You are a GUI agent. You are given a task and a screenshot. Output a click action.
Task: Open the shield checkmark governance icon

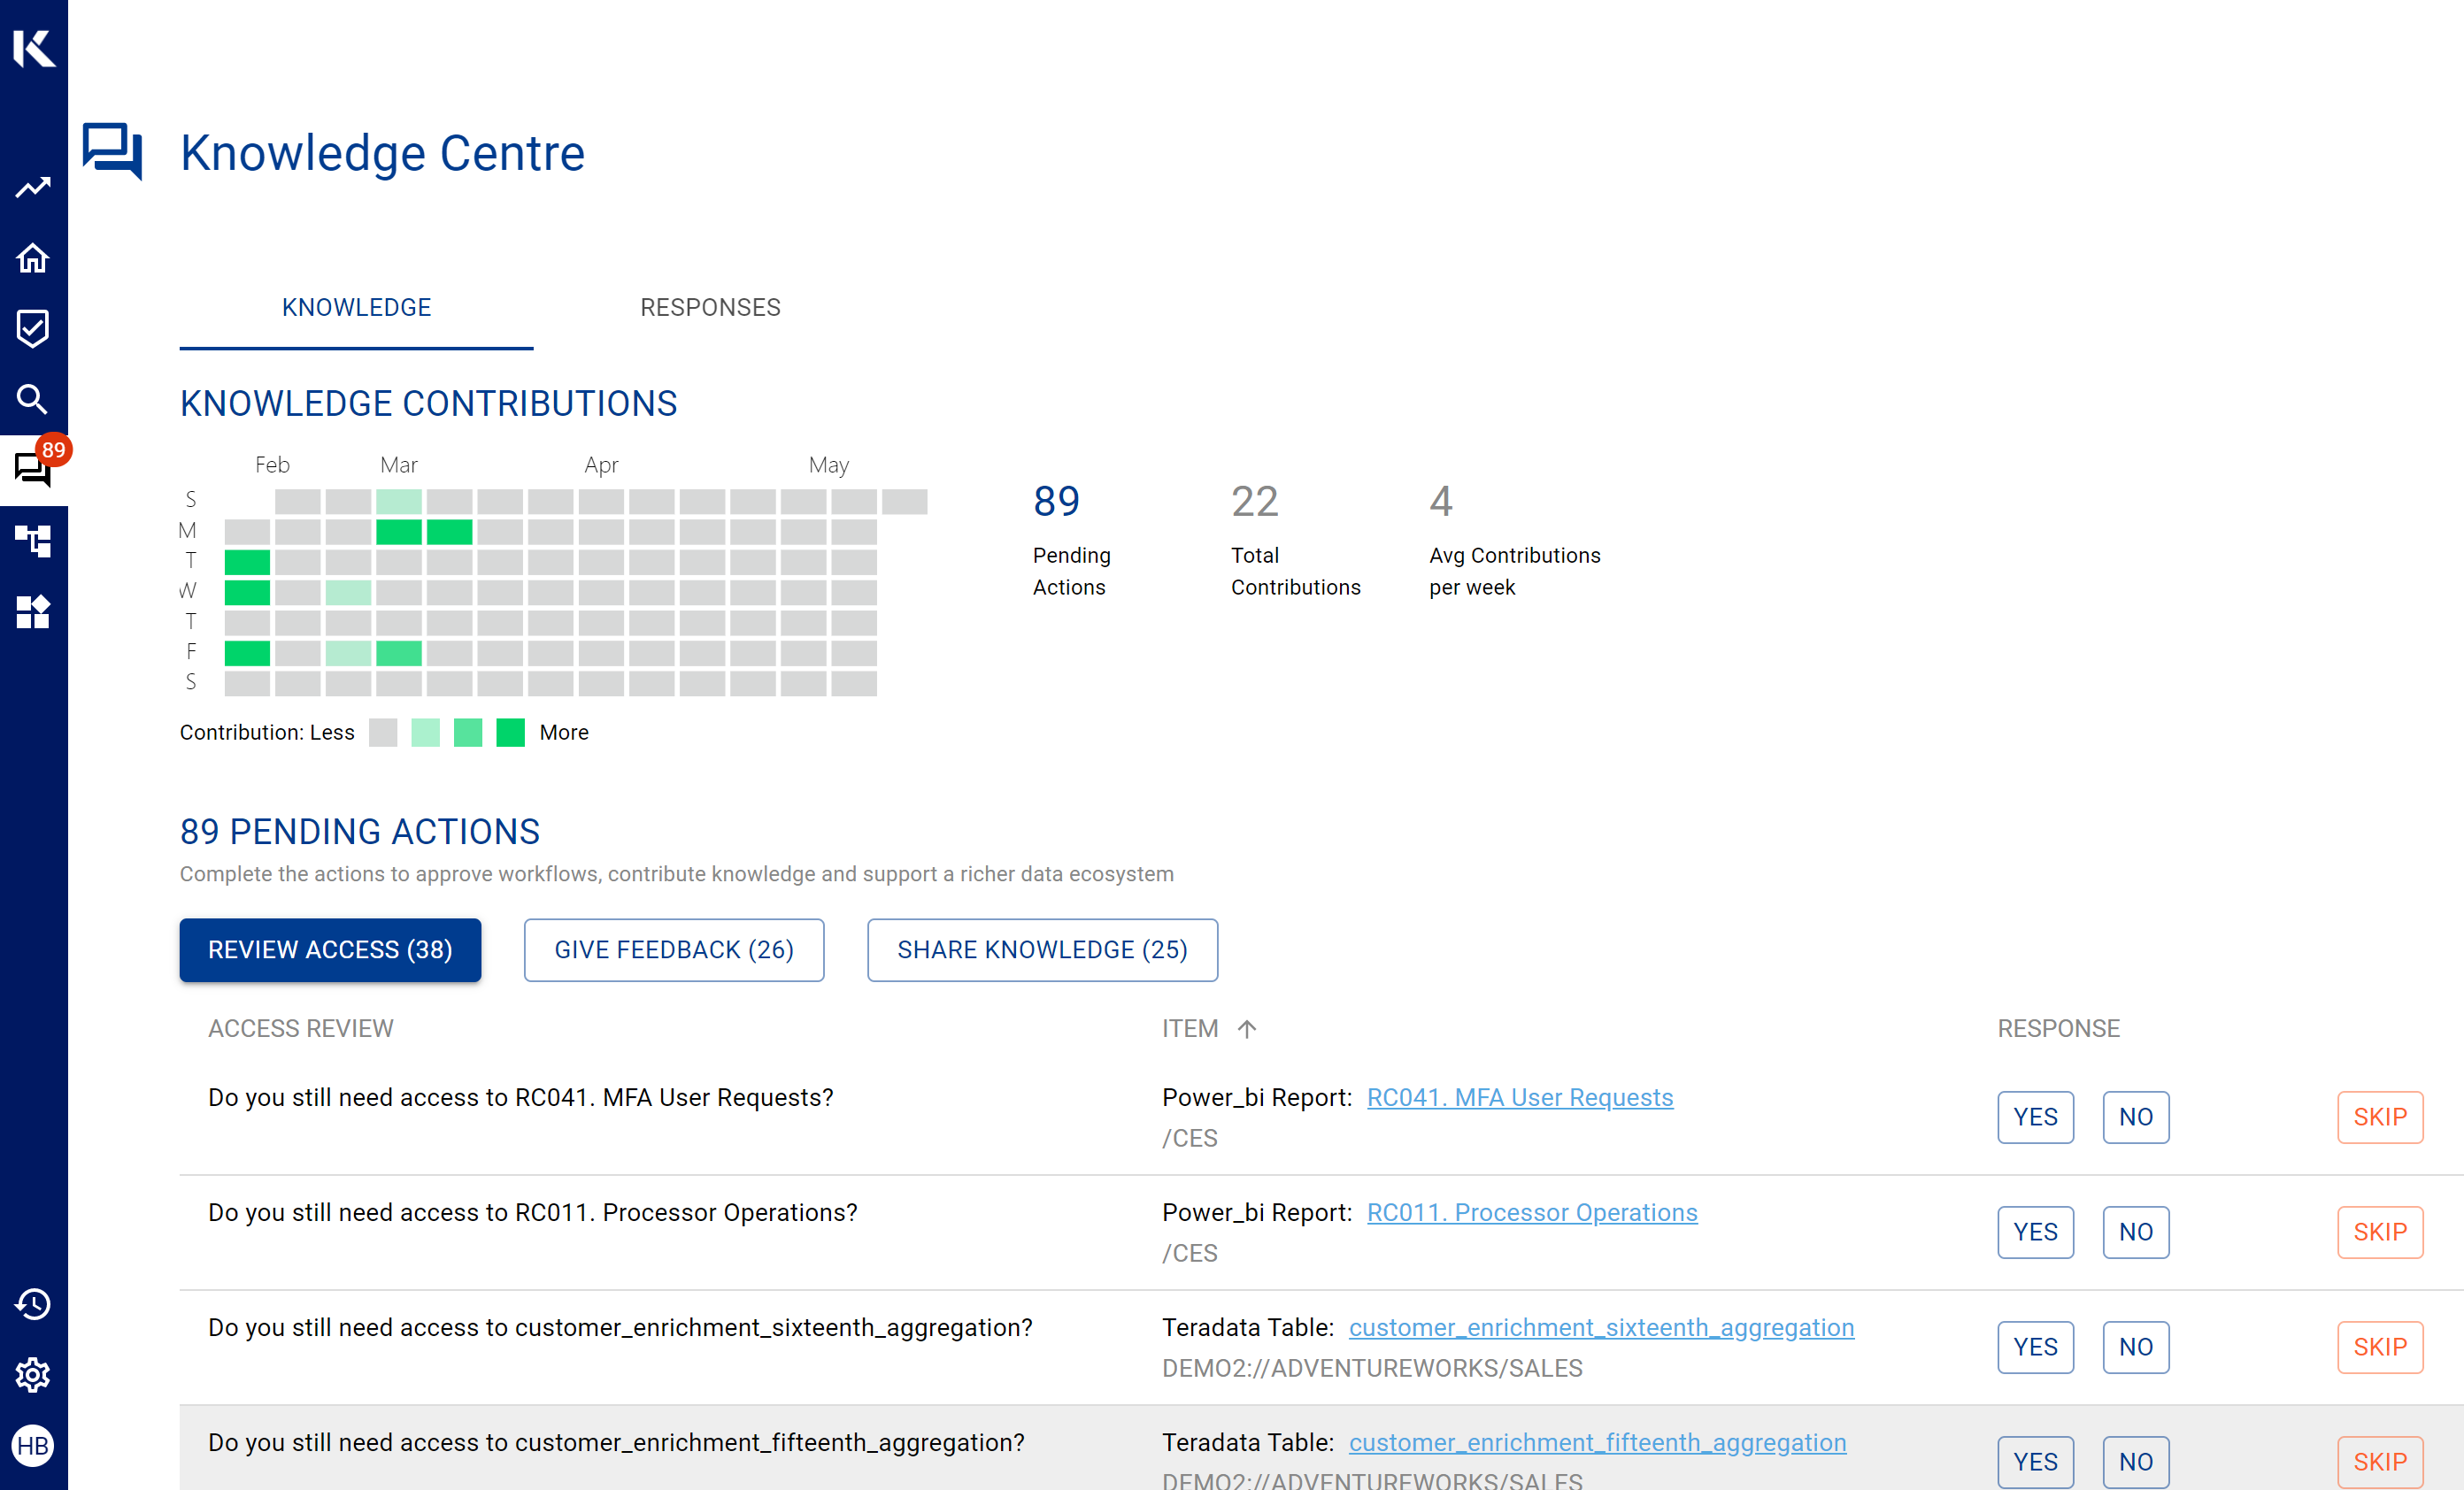33,328
